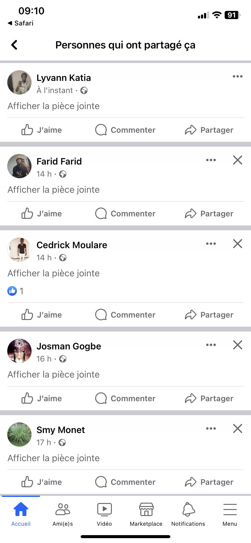Screen dimensions: 251x543
Task: Open more options for Lyvann Katia's post
Action: (x=237, y=76)
